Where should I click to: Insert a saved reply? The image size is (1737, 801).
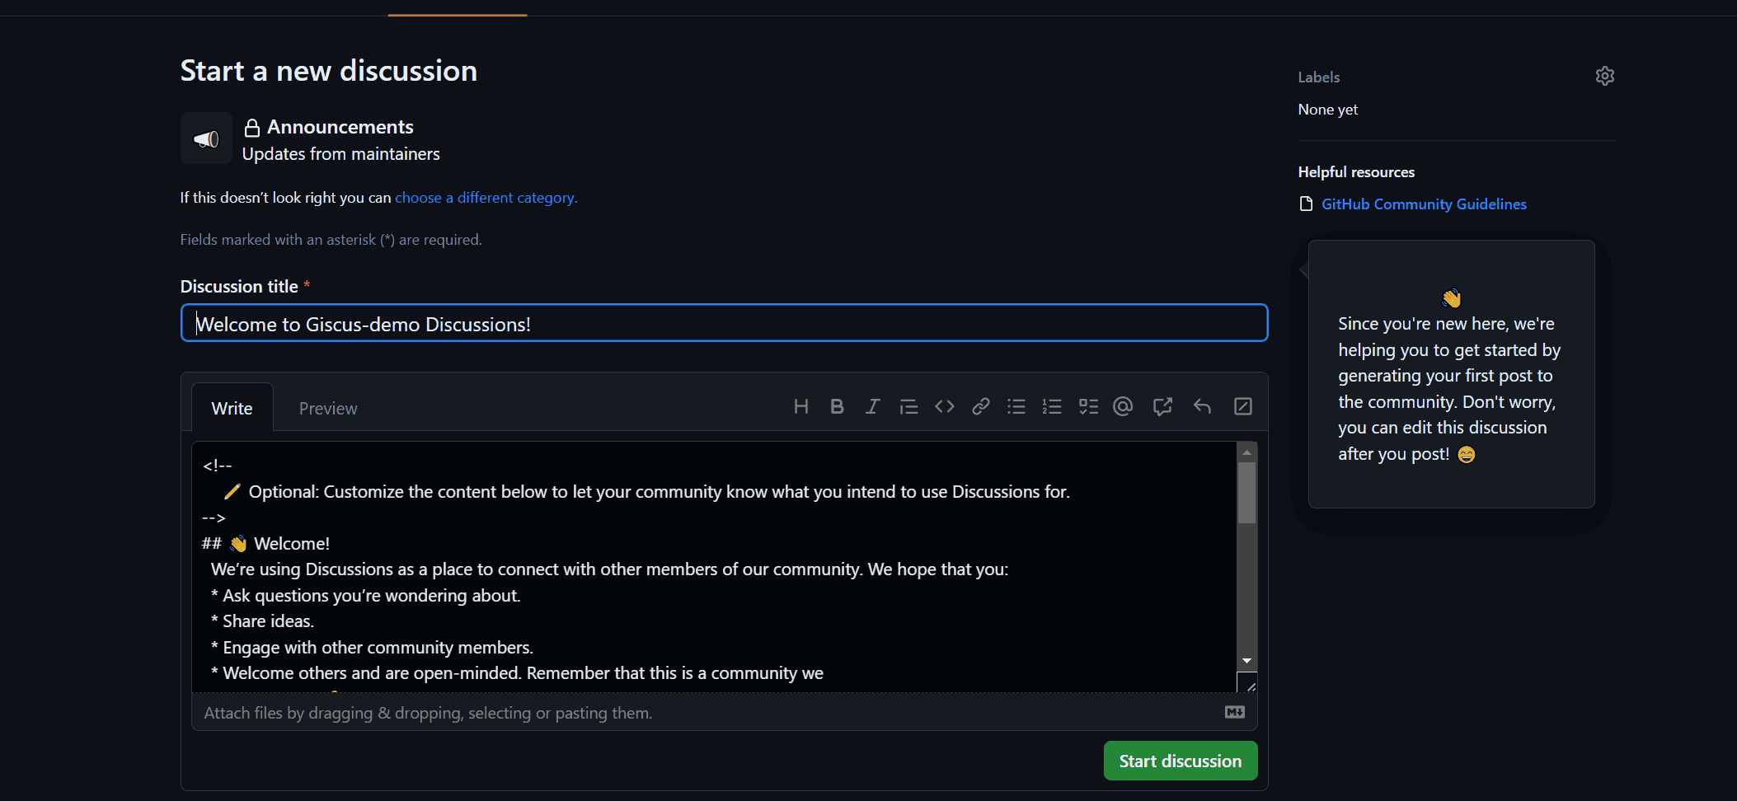(1202, 406)
